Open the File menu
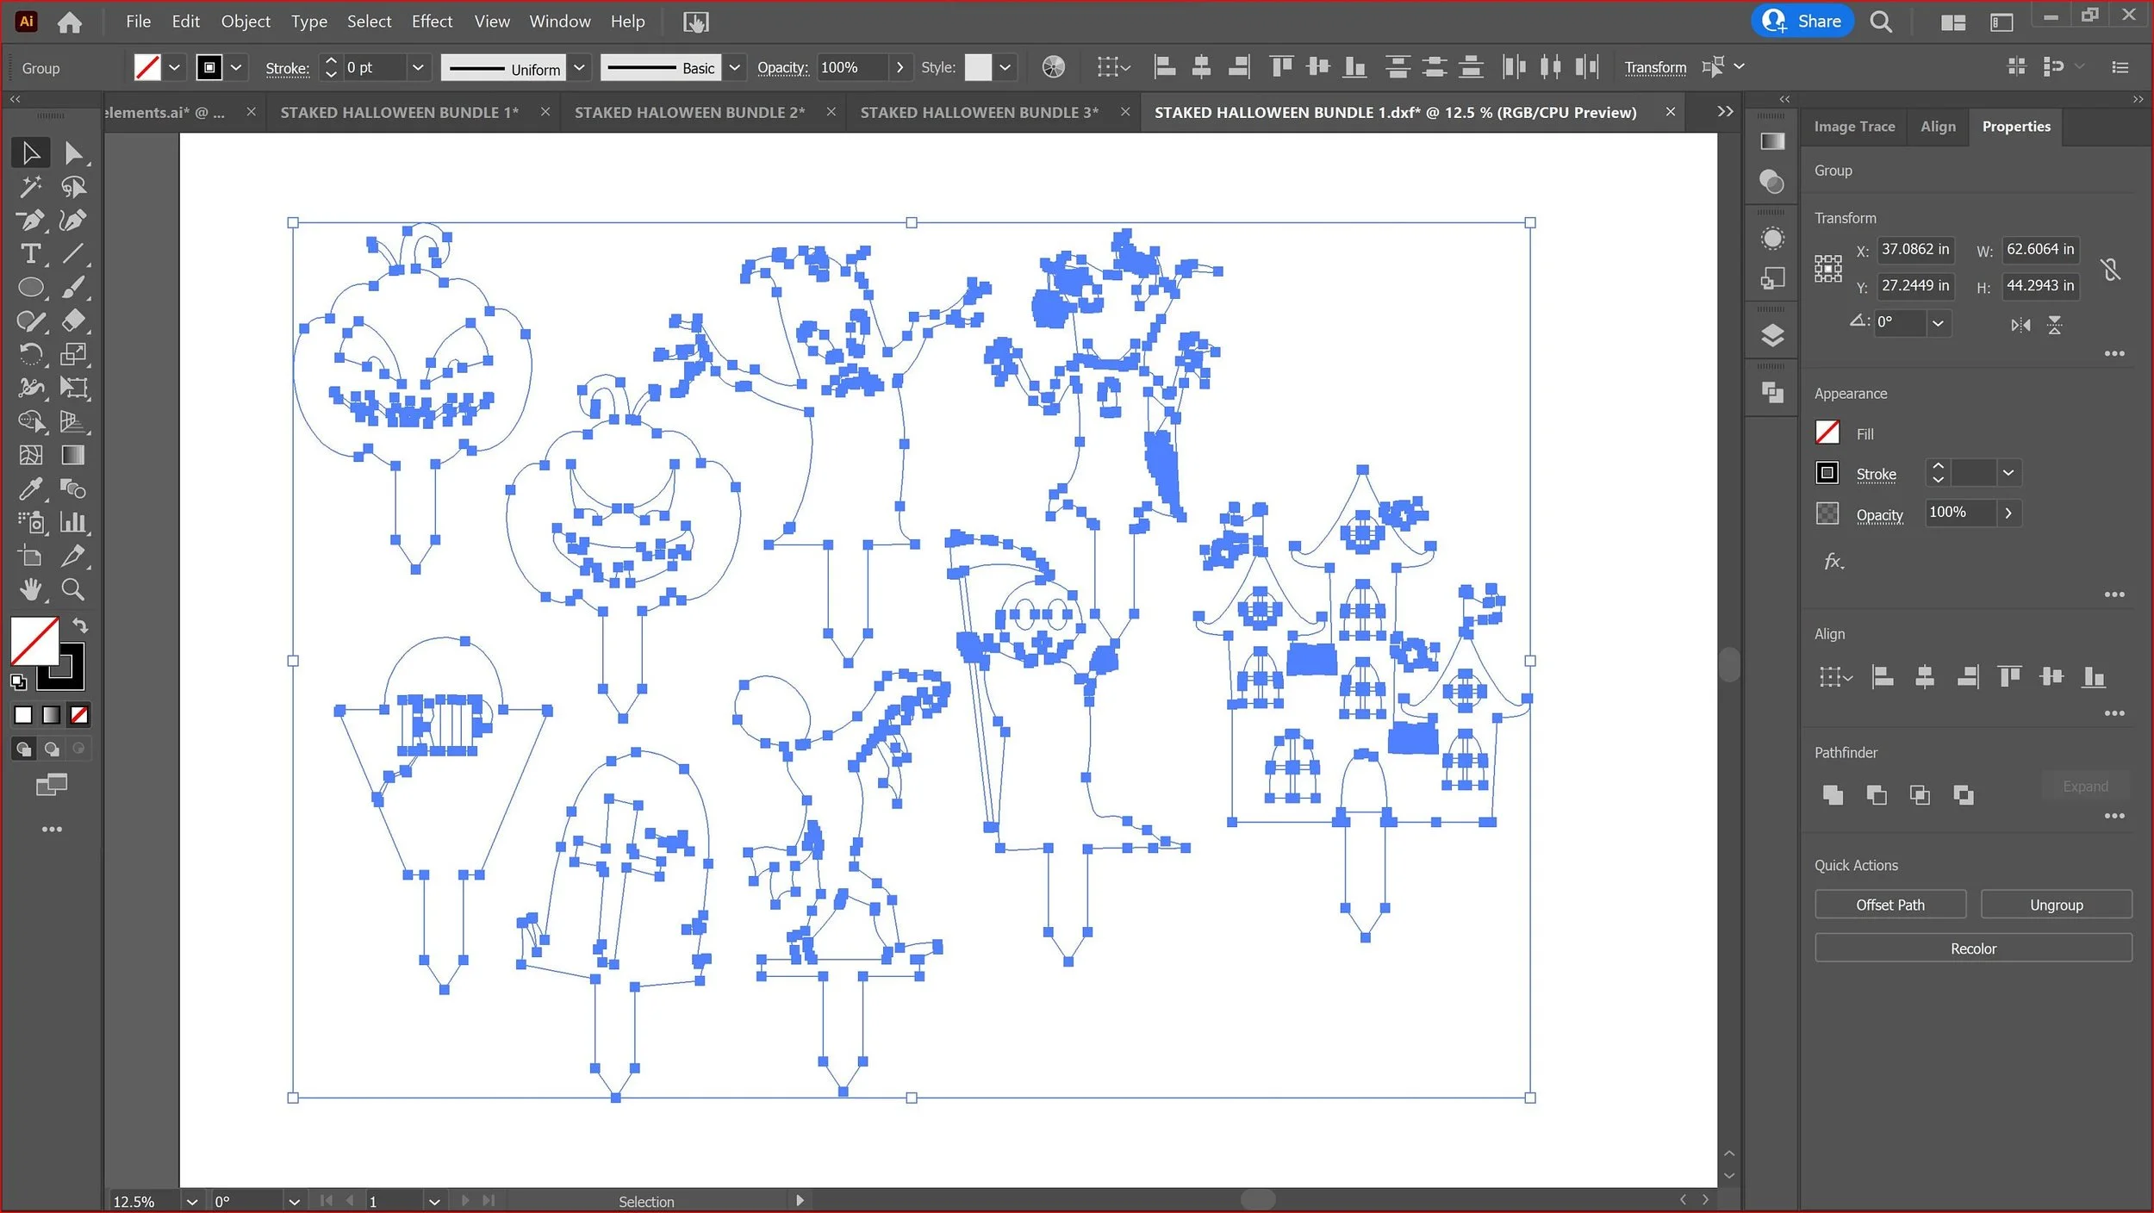 point(138,22)
